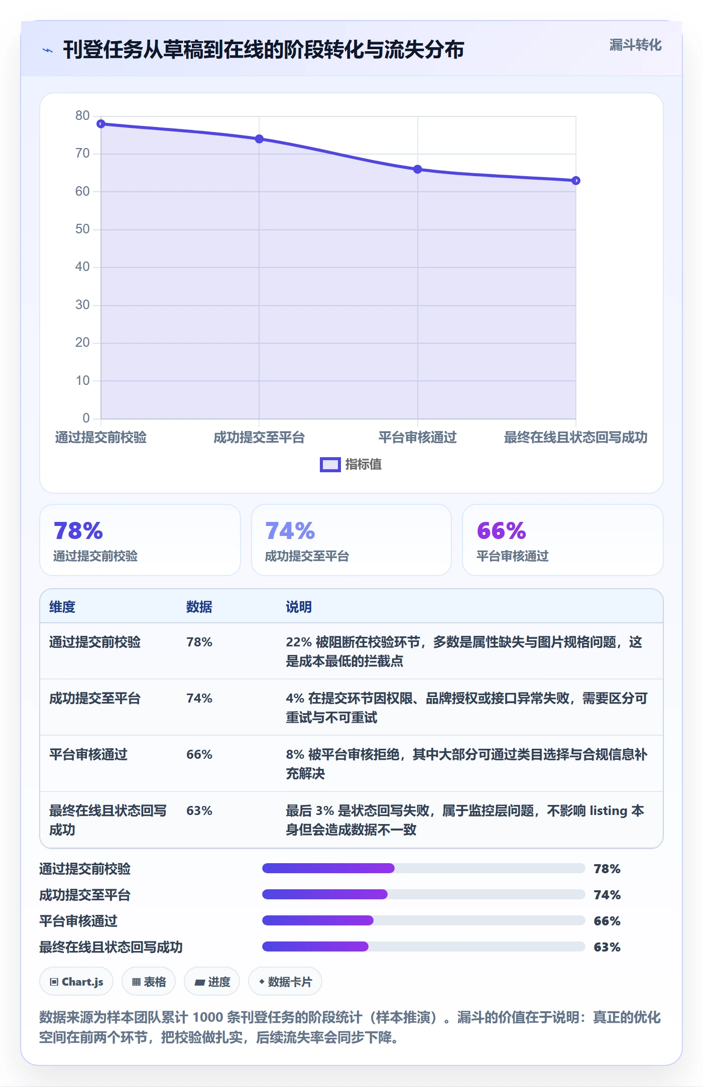Select the 进度 tag chip

[x=212, y=981]
